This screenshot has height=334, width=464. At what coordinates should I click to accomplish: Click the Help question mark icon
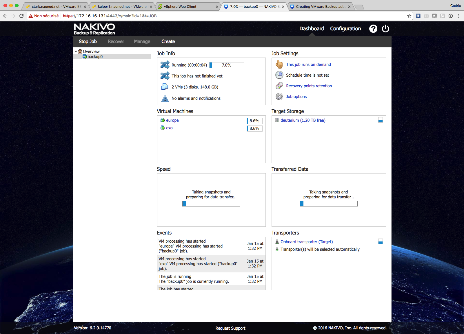click(x=373, y=29)
